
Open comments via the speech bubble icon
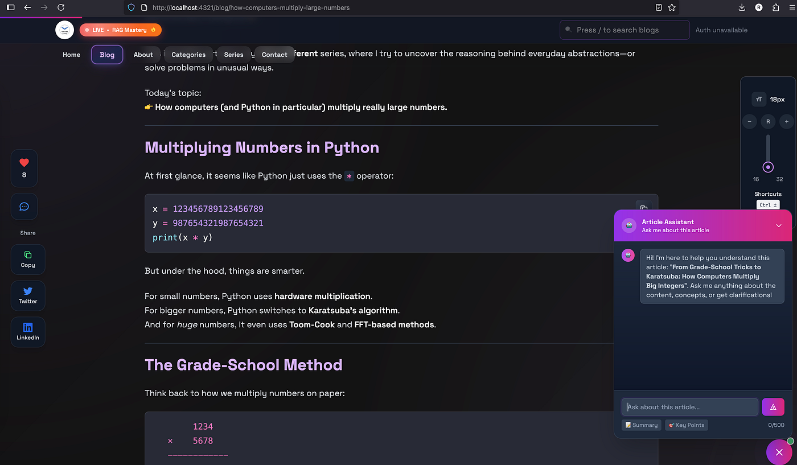[24, 206]
